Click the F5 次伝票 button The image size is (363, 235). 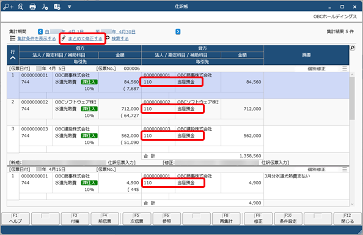click(137, 218)
